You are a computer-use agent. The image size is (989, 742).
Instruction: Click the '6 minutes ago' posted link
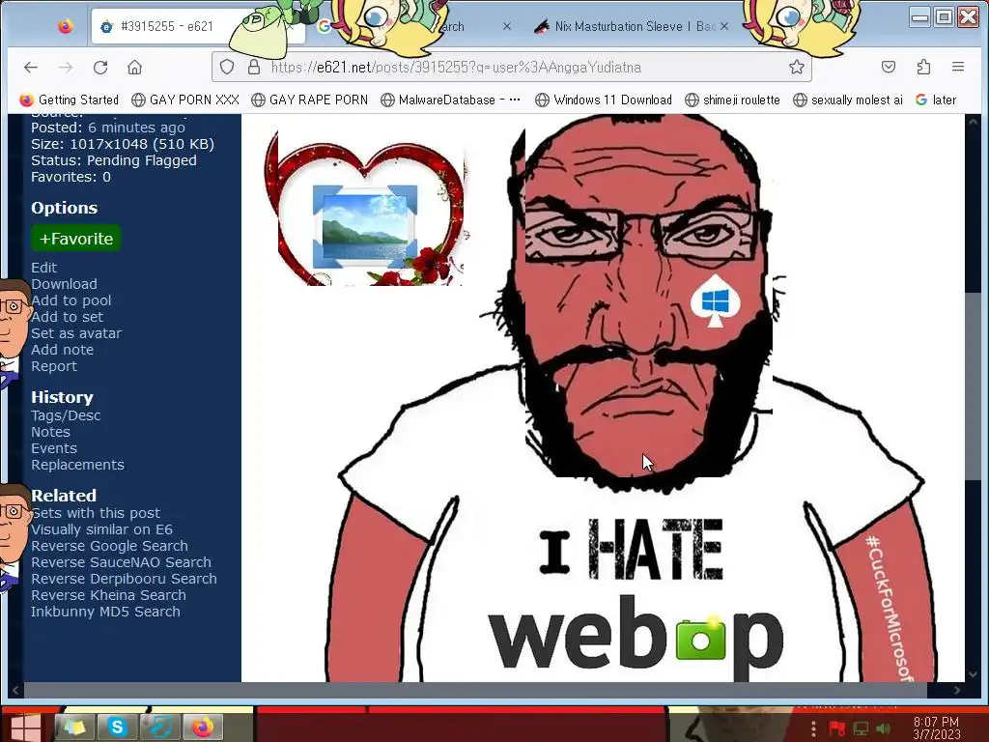click(x=136, y=128)
